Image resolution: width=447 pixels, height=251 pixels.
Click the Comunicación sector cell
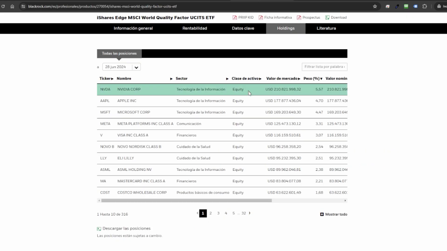point(189,124)
